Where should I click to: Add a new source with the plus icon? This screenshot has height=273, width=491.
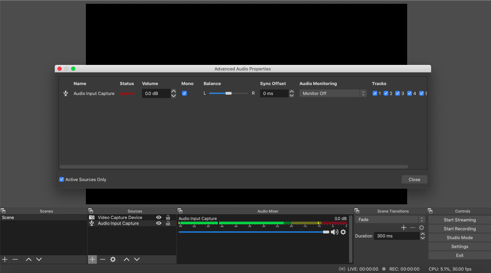click(92, 259)
